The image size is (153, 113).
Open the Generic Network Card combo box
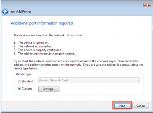89,80
